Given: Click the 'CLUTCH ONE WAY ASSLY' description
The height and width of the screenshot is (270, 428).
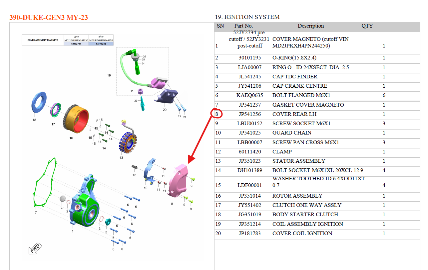Looking at the screenshot, I should (307, 205).
